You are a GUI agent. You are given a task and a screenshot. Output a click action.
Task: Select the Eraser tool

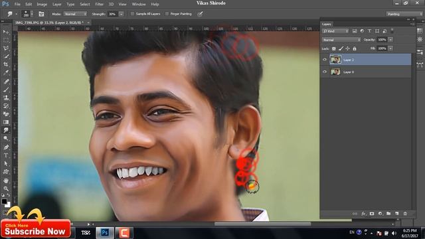[x=6, y=114]
